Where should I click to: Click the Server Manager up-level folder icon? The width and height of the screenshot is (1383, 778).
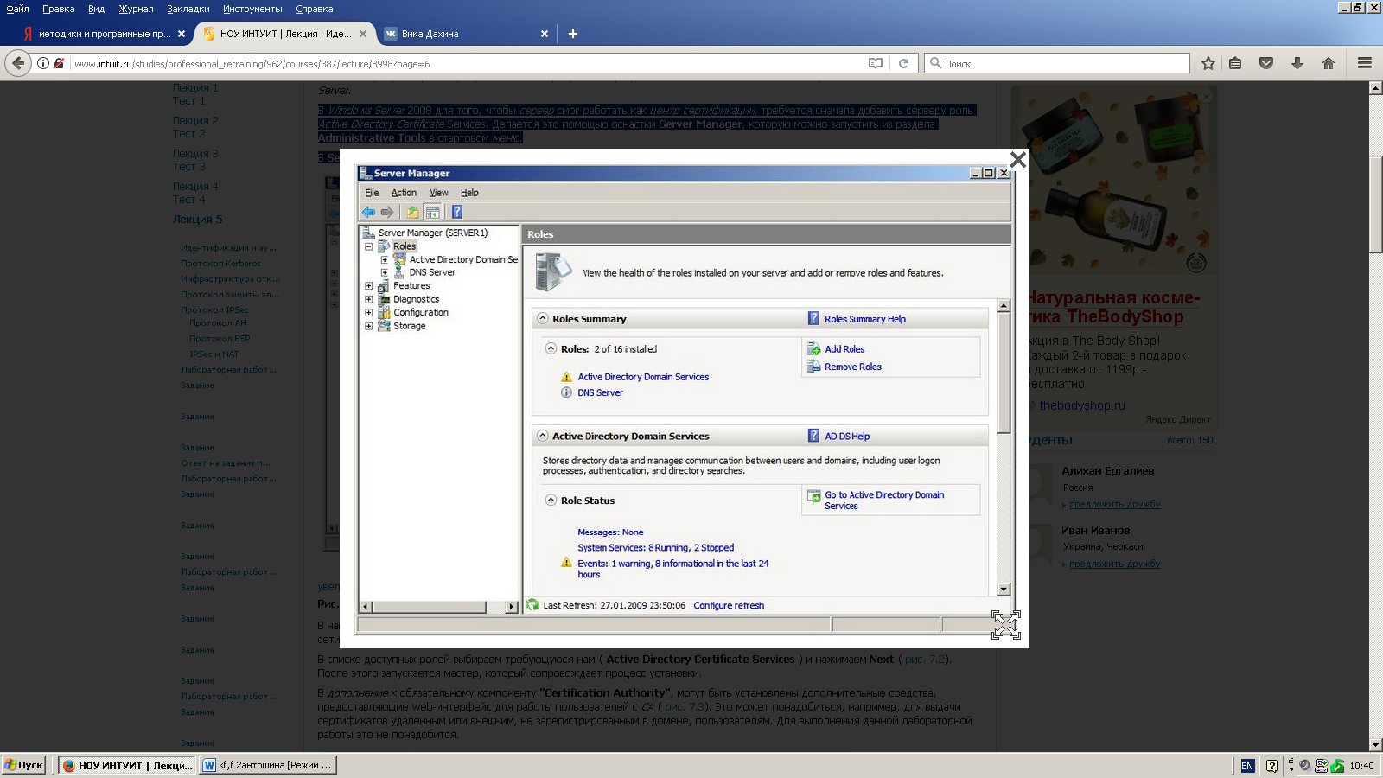(x=413, y=212)
